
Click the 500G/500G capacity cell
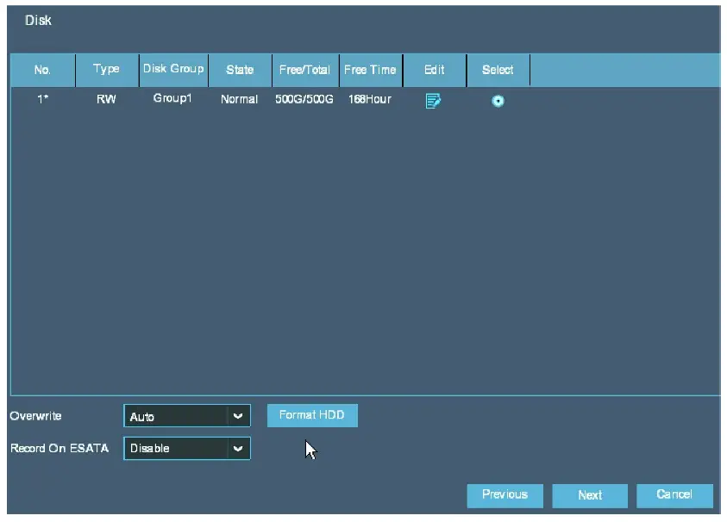pos(304,99)
